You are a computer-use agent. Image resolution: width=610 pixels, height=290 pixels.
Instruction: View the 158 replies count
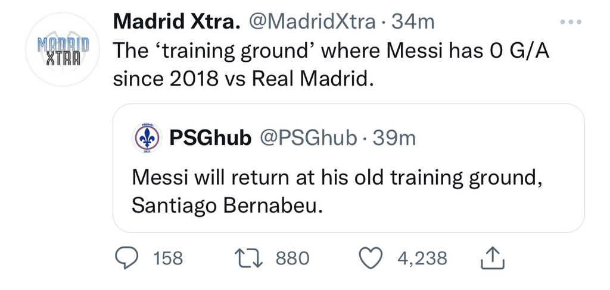(168, 258)
